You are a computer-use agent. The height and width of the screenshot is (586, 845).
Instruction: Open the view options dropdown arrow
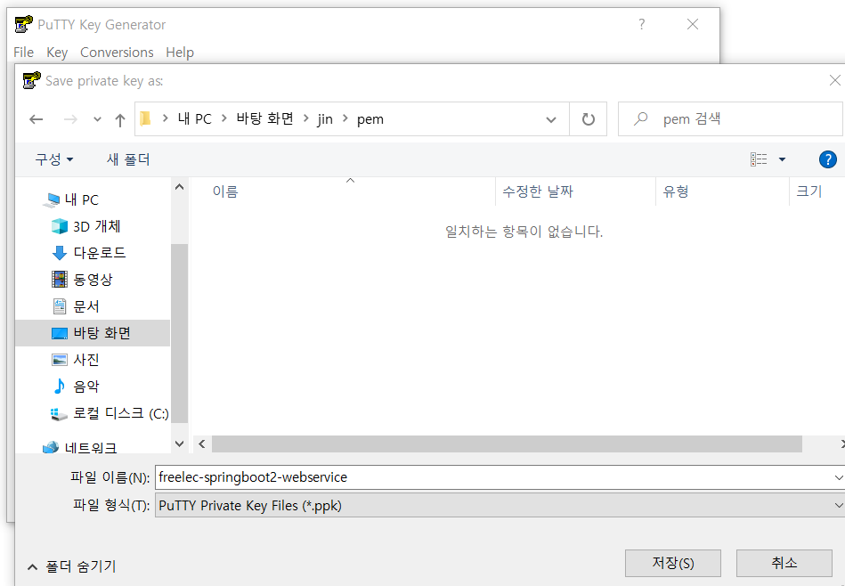point(782,159)
